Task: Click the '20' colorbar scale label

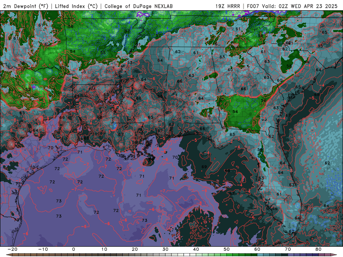Action: coord(135,249)
